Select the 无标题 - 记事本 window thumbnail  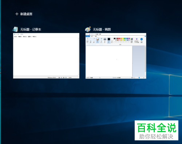[46, 56]
